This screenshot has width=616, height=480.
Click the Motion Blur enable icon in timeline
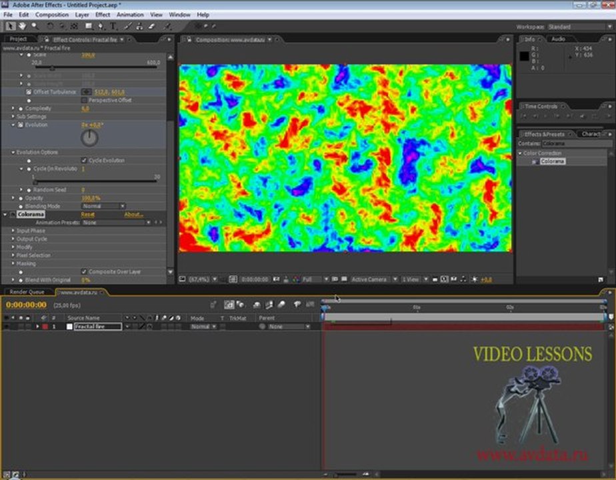pos(282,305)
